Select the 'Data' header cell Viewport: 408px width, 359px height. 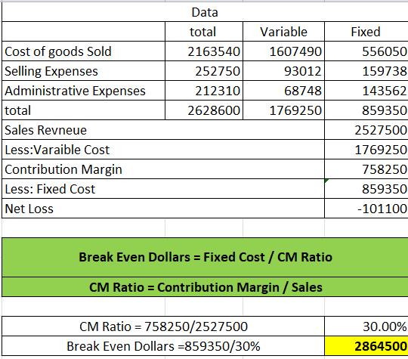(205, 12)
